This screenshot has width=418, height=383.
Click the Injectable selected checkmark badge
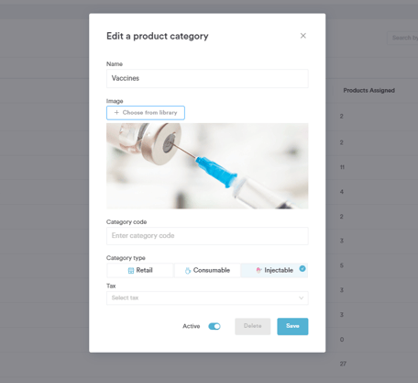click(x=302, y=268)
